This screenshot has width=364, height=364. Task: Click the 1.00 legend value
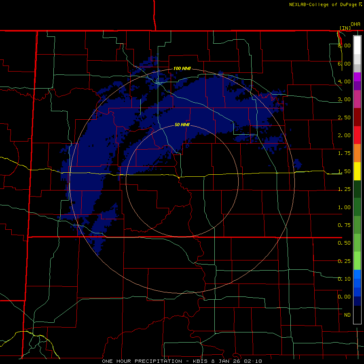(344, 207)
